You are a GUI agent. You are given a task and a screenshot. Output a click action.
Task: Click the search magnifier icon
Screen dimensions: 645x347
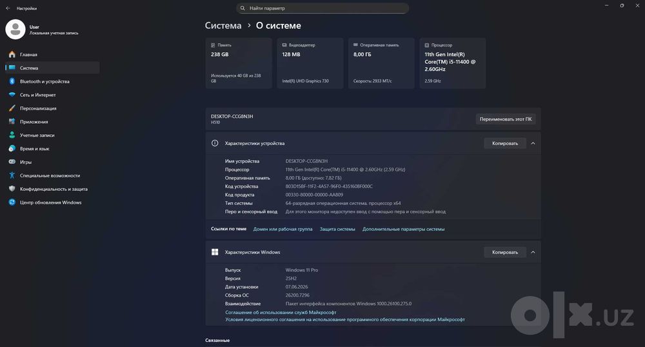point(243,8)
